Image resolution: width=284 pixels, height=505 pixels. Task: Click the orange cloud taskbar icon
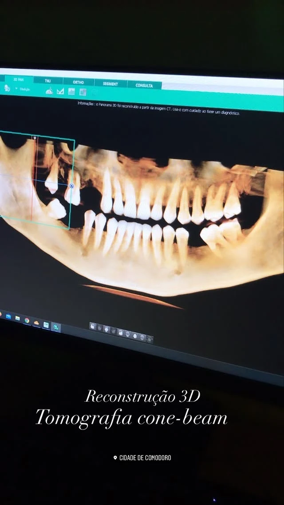coord(36,322)
